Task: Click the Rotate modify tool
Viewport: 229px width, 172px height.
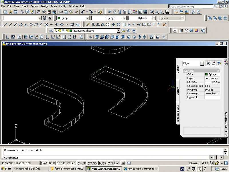Action: coord(119,24)
